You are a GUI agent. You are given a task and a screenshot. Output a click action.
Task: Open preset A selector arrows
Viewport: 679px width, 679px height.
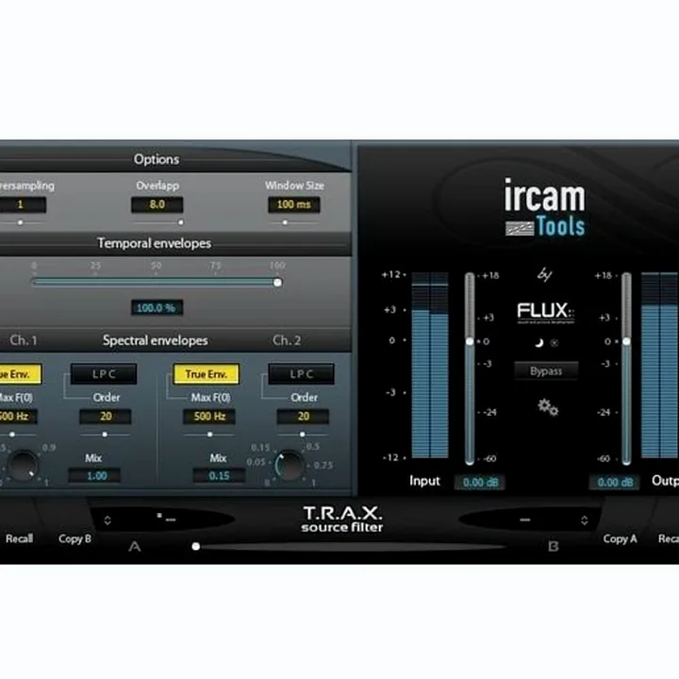click(x=108, y=520)
